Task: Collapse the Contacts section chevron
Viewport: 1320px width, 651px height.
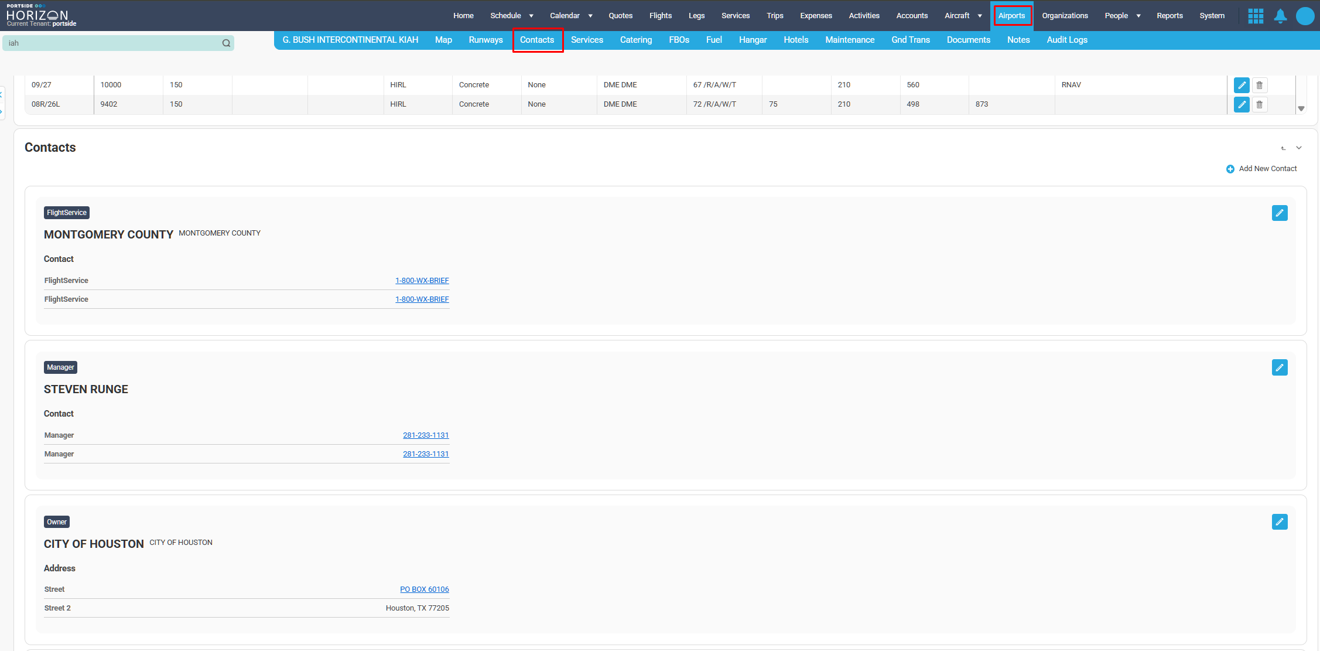Action: click(1298, 148)
